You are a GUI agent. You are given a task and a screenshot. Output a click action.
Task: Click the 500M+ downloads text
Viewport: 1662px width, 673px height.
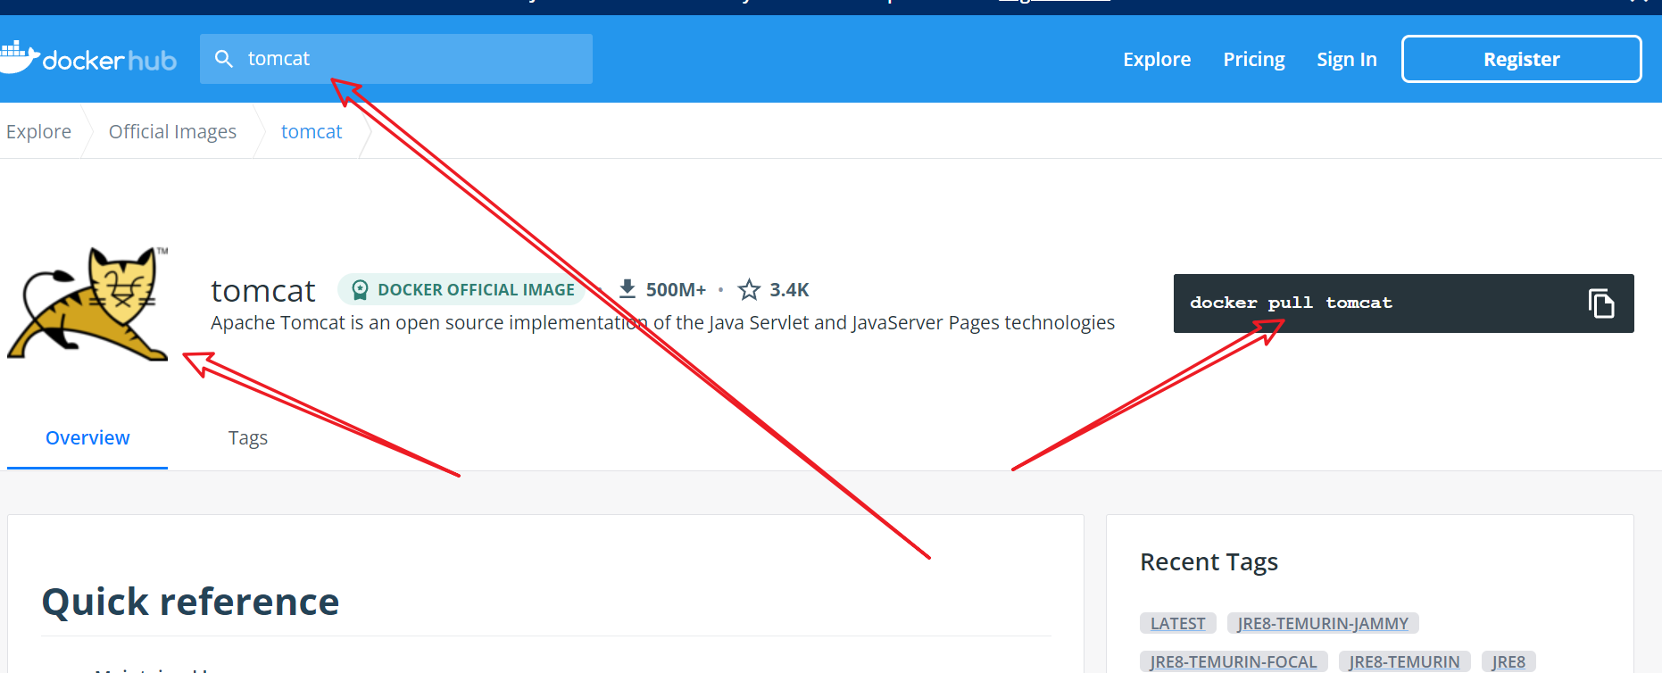[676, 289]
